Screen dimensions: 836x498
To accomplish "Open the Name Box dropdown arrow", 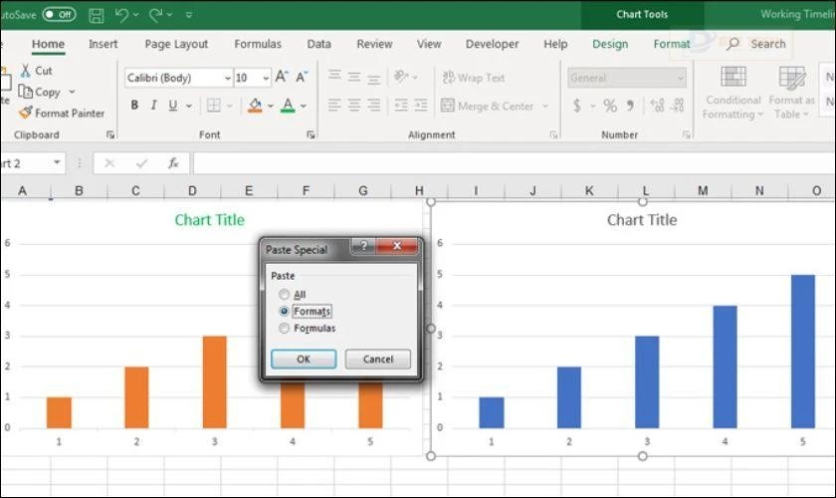I will (x=57, y=163).
